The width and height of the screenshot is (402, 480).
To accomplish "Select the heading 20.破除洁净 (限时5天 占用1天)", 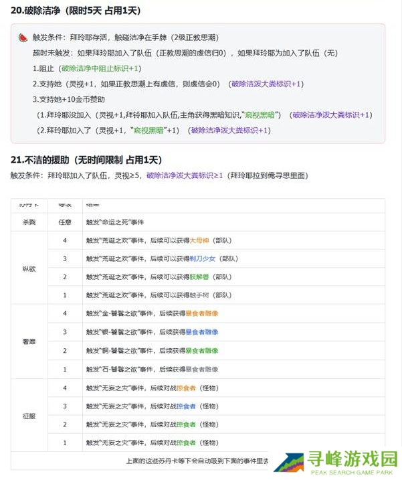I will pyautogui.click(x=76, y=11).
